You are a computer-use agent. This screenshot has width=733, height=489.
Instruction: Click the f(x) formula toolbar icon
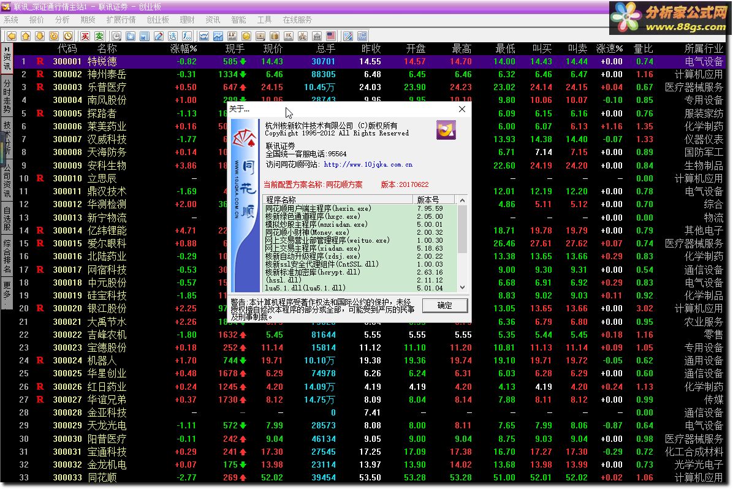pos(186,36)
